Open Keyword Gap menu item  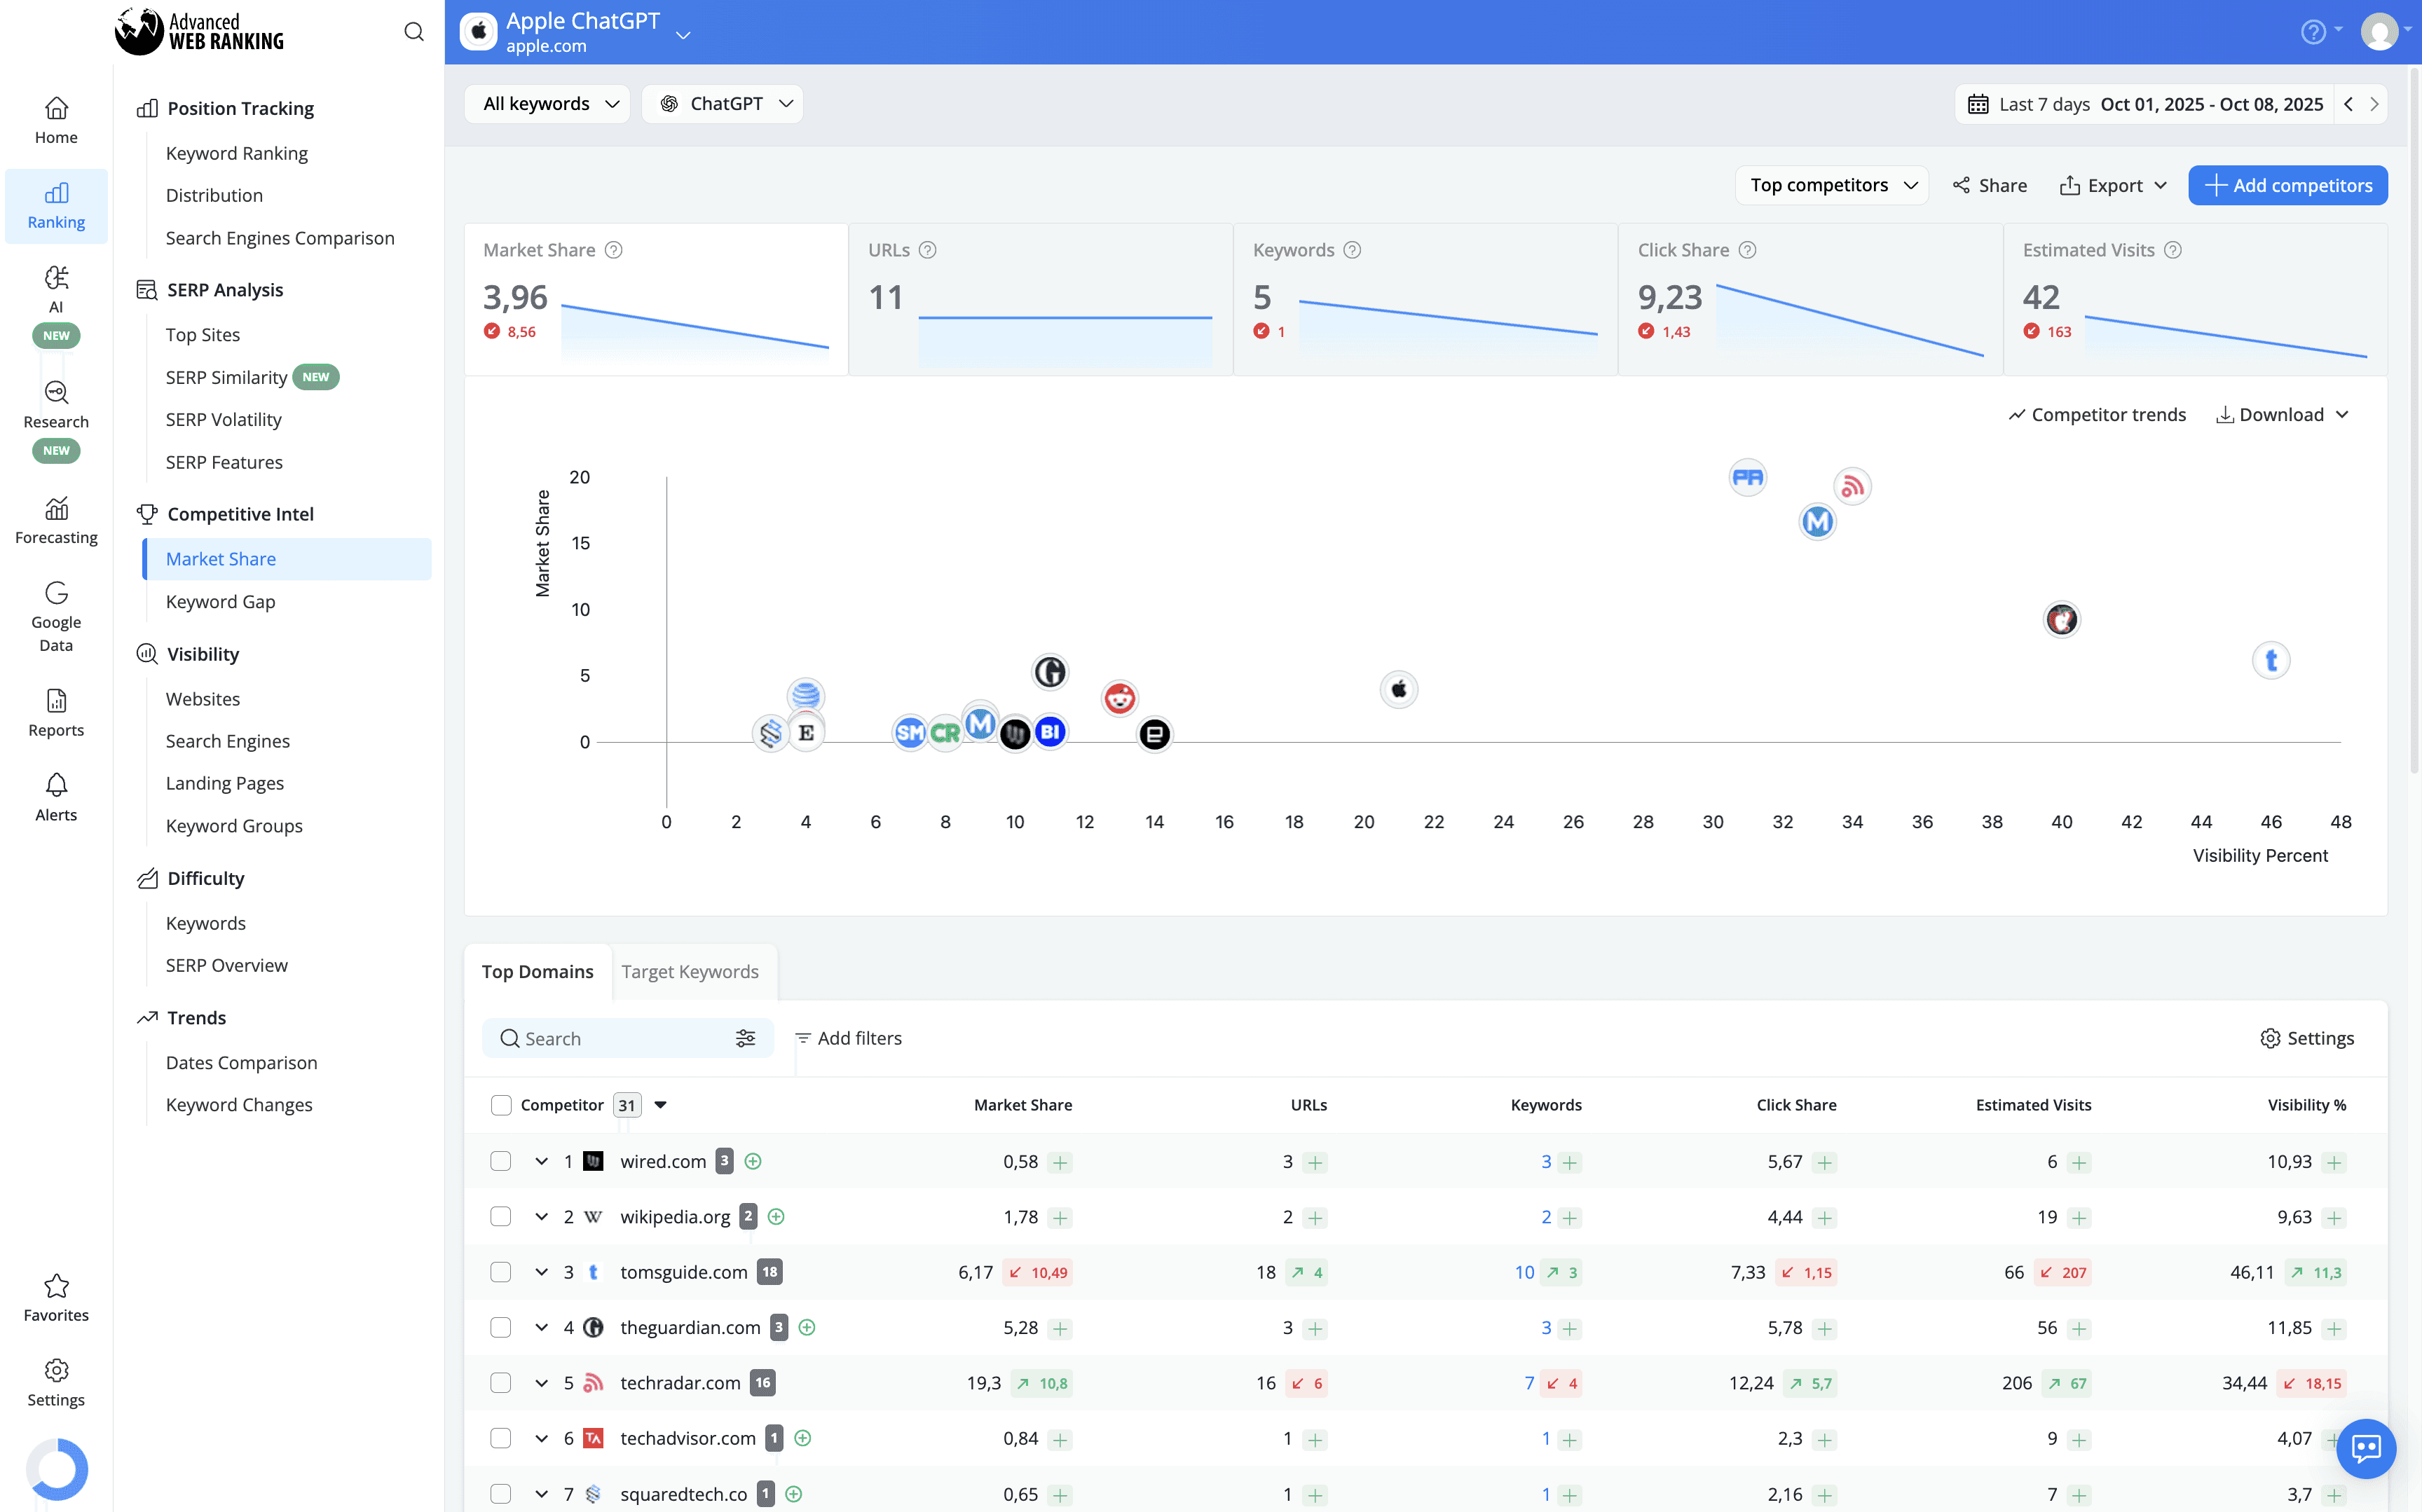(220, 601)
